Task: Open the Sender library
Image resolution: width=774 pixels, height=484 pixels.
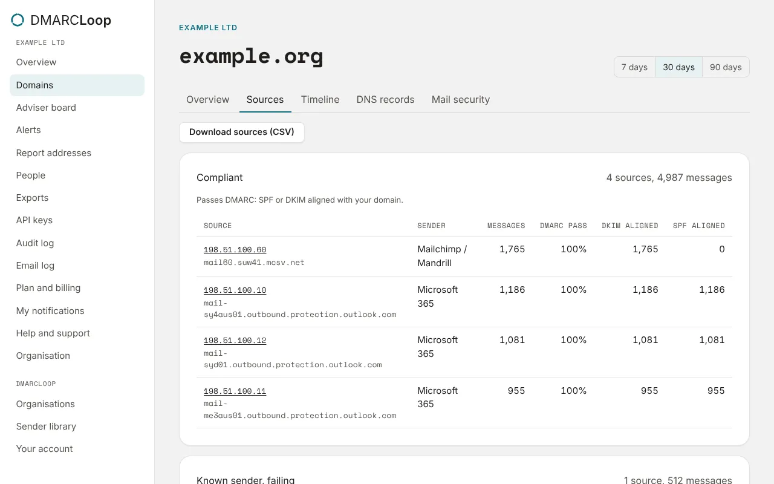Action: tap(77, 427)
